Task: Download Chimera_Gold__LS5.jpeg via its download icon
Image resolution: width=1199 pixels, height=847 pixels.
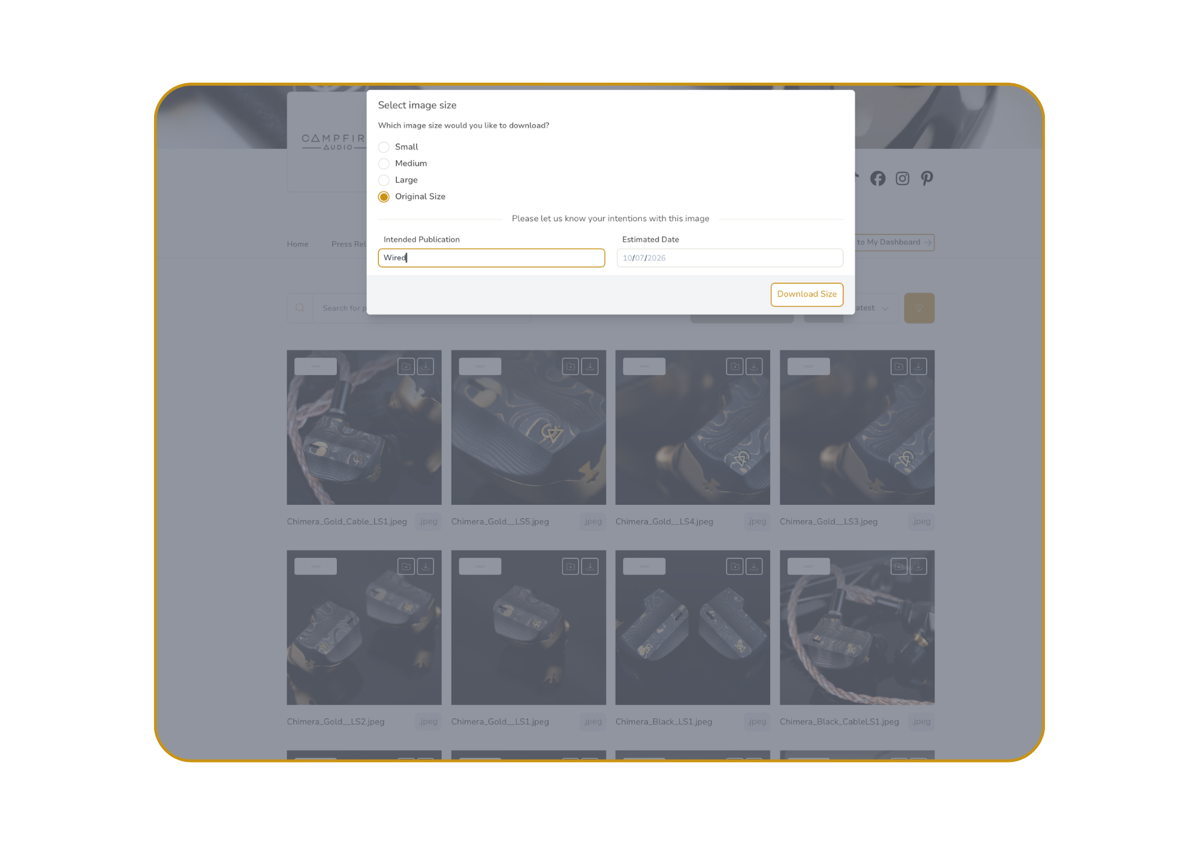Action: pyautogui.click(x=590, y=367)
